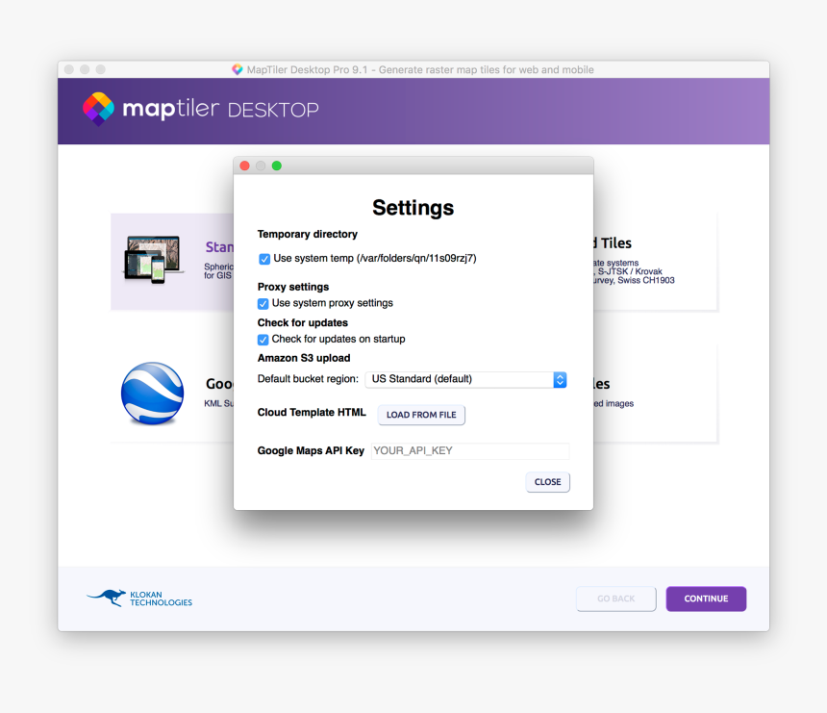The height and width of the screenshot is (713, 827).
Task: Click the Swiss CH1903 text in main window
Action: pos(646,280)
